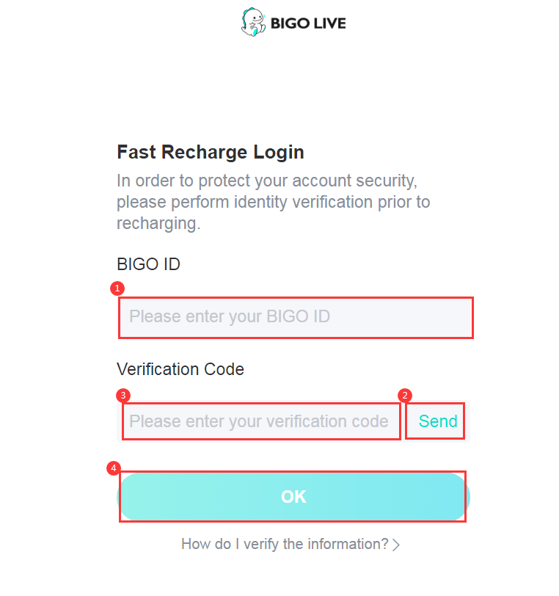Focus the verification code input field

[261, 421]
